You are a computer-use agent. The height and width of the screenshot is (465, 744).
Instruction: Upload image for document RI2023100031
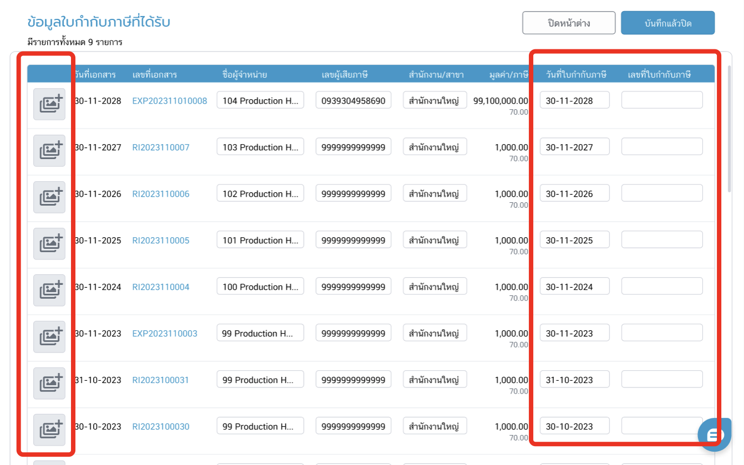pos(49,383)
